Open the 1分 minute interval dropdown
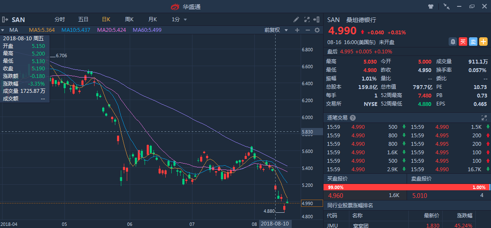 tap(179, 19)
